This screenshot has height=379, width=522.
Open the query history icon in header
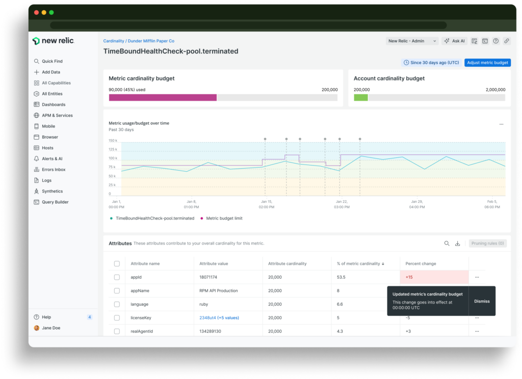pos(475,41)
